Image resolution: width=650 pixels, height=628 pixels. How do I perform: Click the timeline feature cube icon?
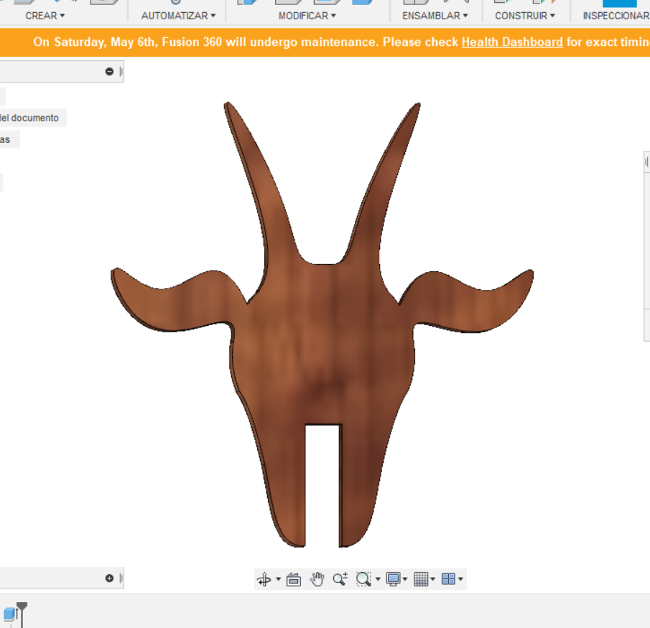click(x=9, y=614)
